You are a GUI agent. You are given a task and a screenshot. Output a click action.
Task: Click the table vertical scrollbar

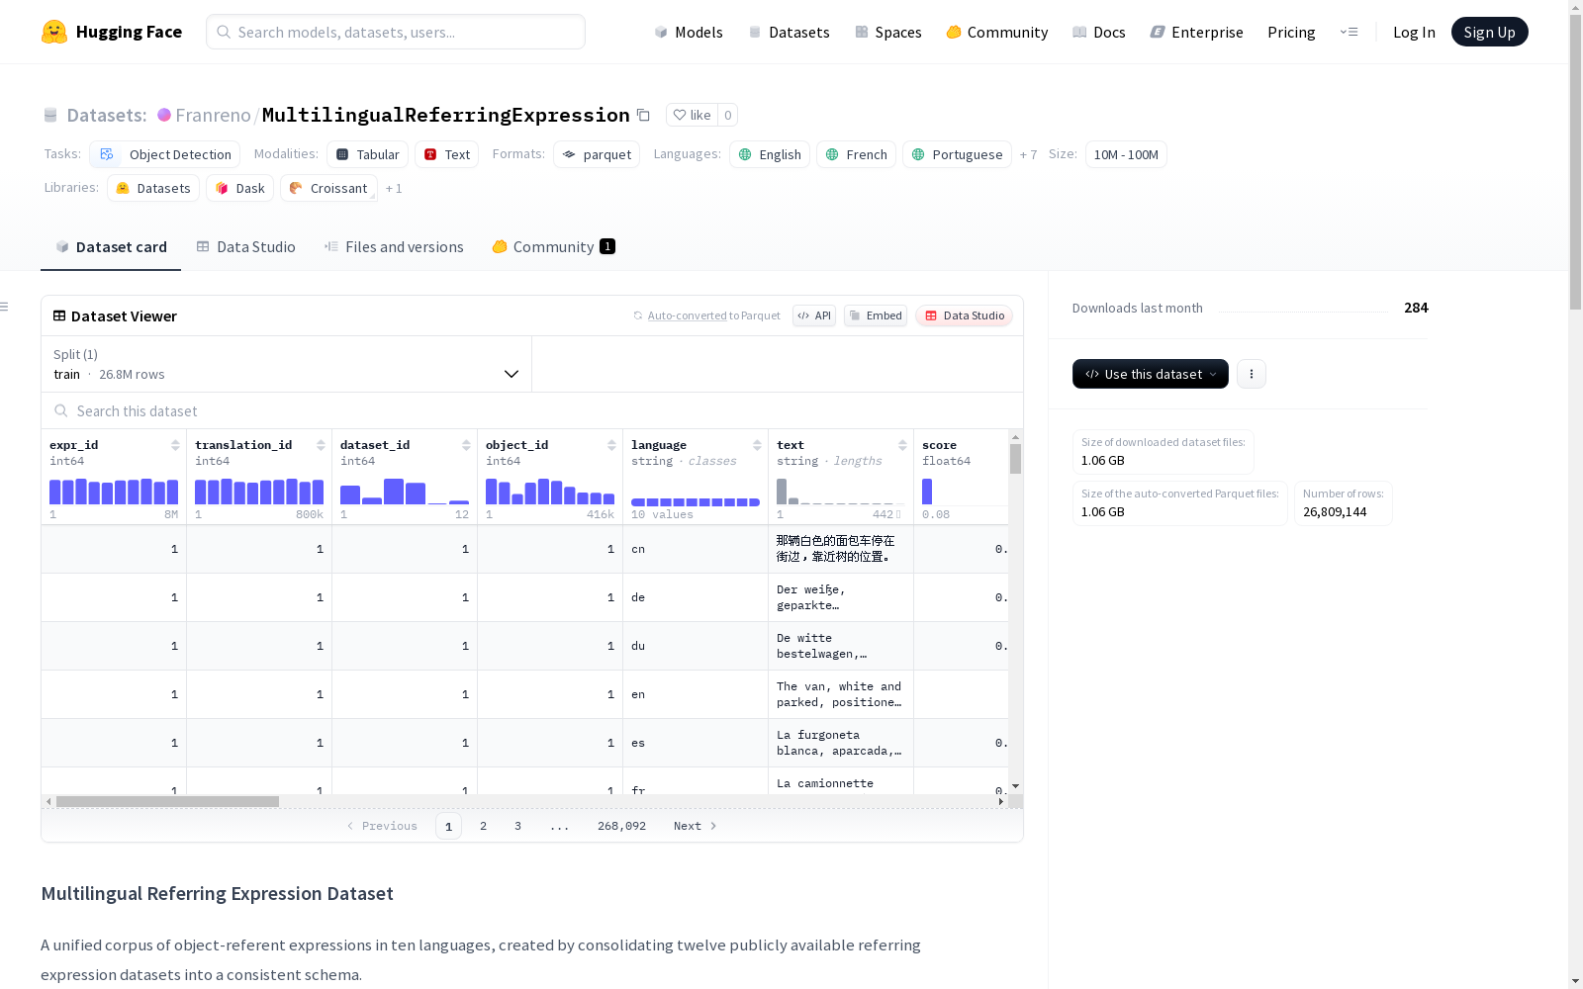[1015, 459]
